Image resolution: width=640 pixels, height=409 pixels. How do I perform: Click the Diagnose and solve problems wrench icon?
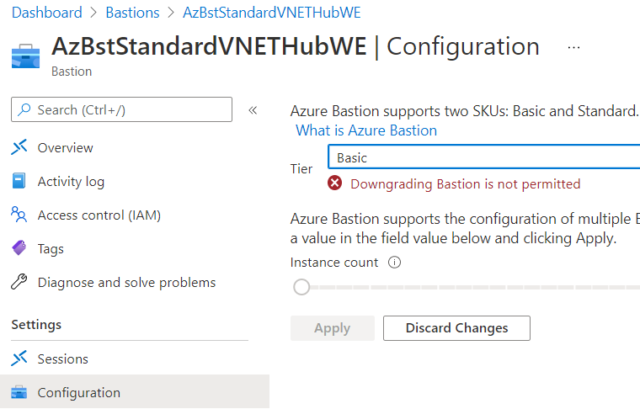[19, 282]
